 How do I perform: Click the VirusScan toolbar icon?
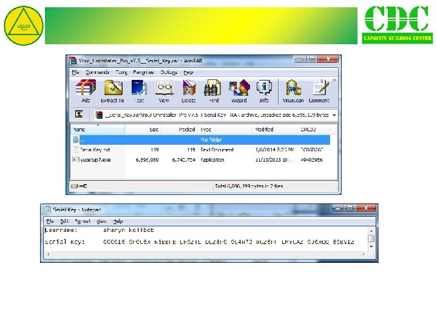click(x=293, y=91)
